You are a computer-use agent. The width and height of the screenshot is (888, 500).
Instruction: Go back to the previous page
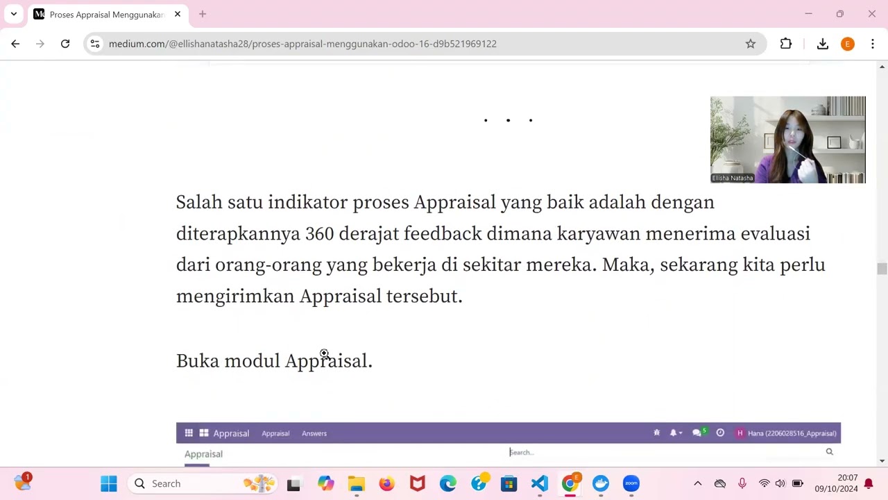(x=15, y=44)
